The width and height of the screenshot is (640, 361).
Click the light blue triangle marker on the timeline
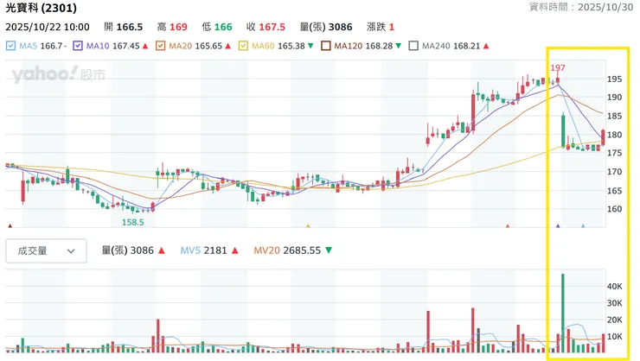(x=583, y=225)
